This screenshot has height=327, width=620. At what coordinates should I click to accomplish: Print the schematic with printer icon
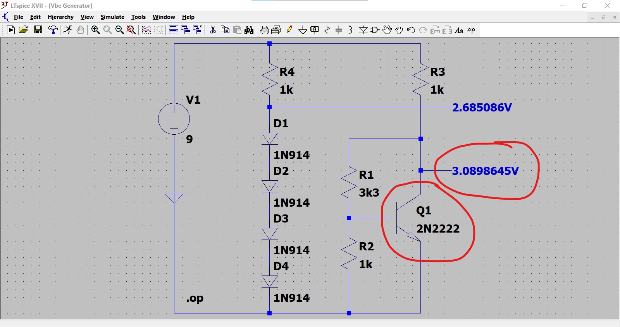(x=264, y=30)
